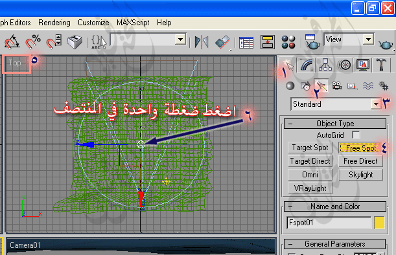Click the light gizmo at grid center

coord(141,144)
